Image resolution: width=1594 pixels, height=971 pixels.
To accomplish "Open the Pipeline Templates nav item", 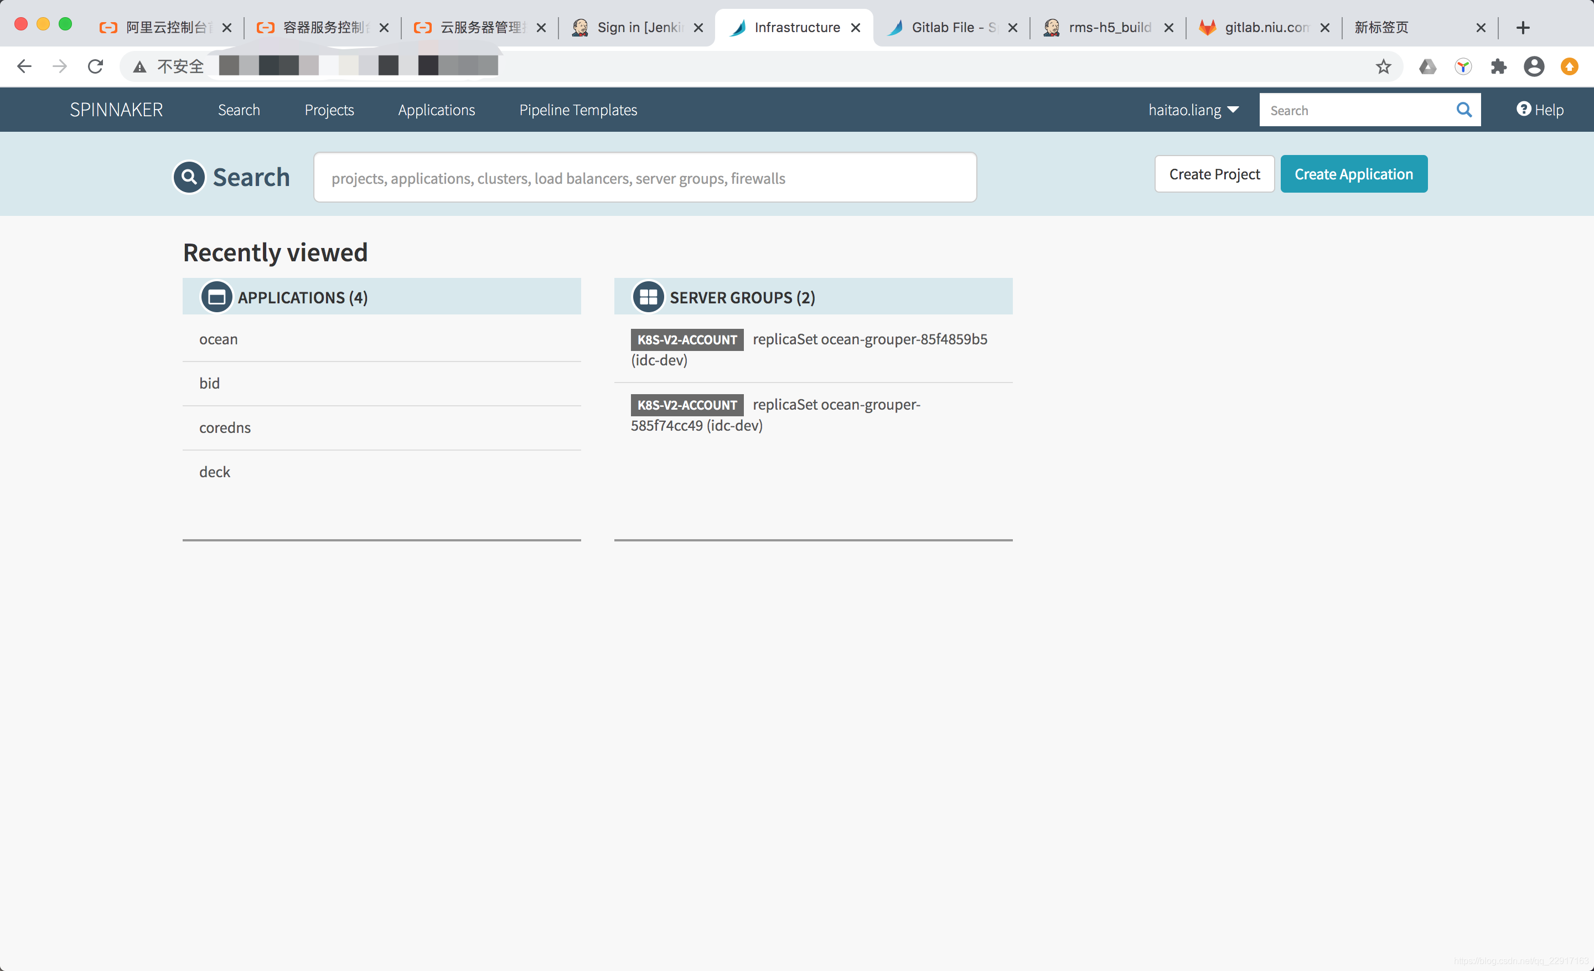I will click(578, 110).
